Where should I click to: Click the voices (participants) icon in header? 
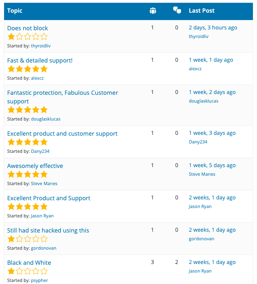(x=153, y=11)
